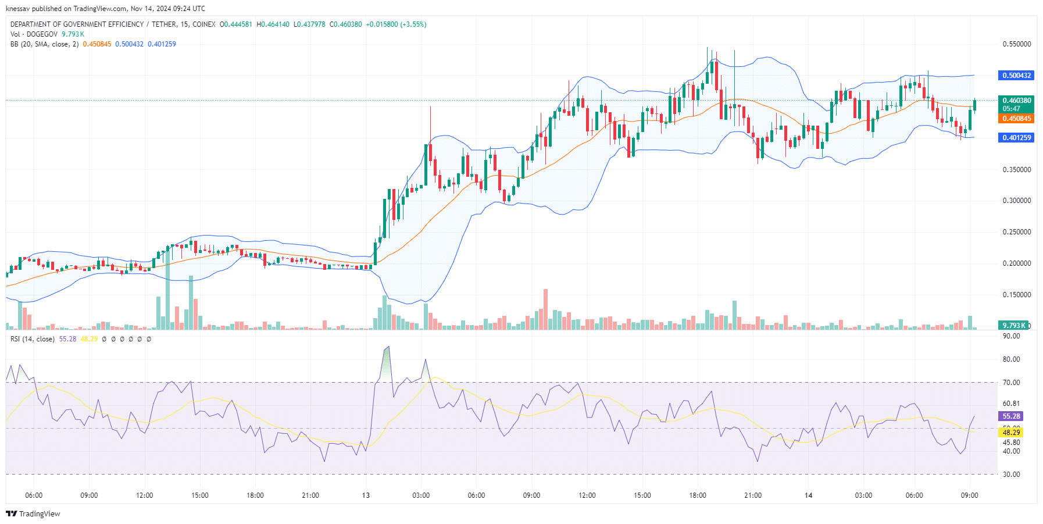Click the purple 55.28 RSI axis tag
The height and width of the screenshot is (524, 1043).
pyautogui.click(x=1010, y=416)
